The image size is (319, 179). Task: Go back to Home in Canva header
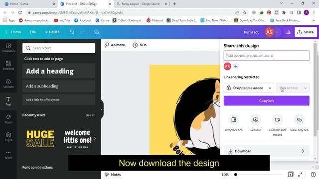click(x=13, y=32)
